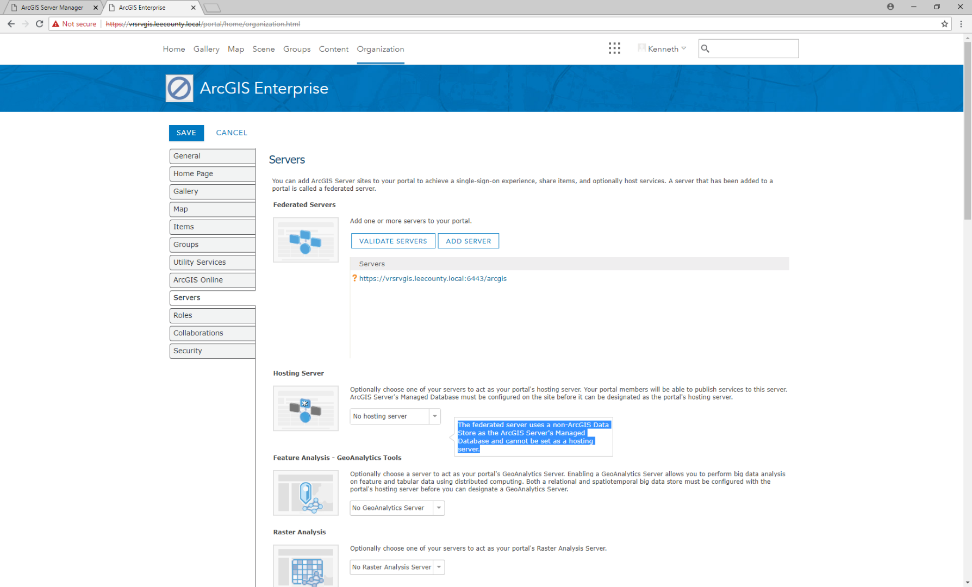The width and height of the screenshot is (972, 587).
Task: Click the Raster Analysis illustration
Action: pyautogui.click(x=306, y=566)
